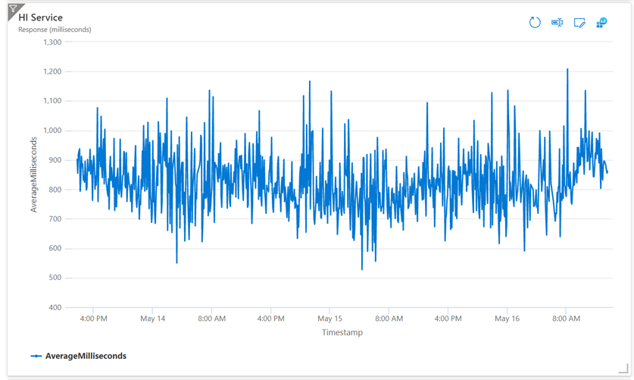The image size is (634, 380).
Task: Click the explore data dashboard icon
Action: tap(601, 23)
